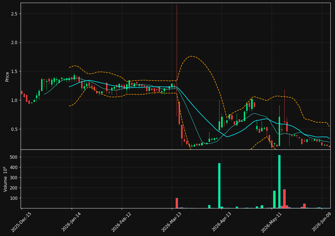The width and height of the screenshot is (335, 236).
Task: Click the 1.0 price axis label
Action: tap(14, 100)
